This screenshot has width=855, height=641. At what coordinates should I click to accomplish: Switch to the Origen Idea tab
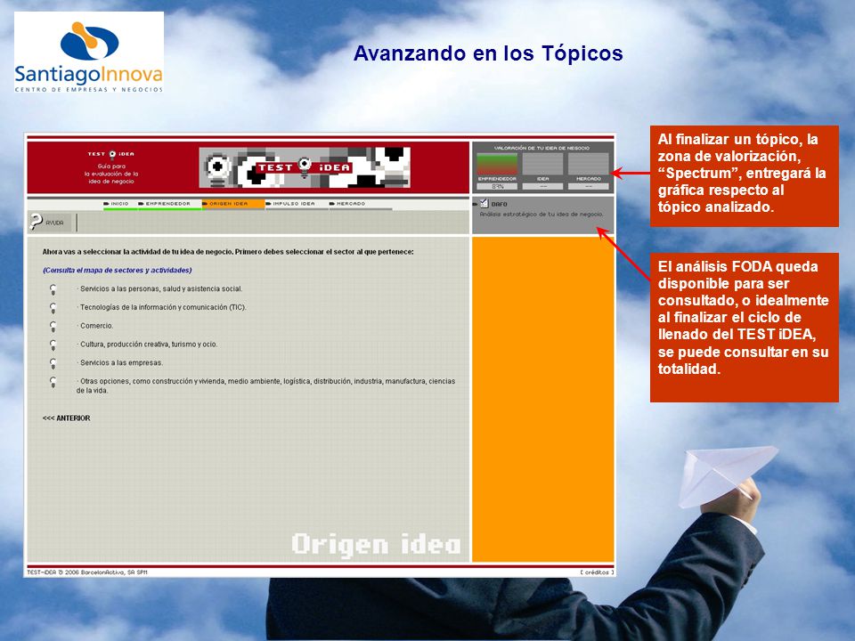[x=232, y=204]
